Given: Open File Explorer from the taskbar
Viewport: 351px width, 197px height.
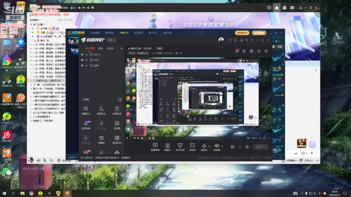Looking at the screenshot, I should click(22, 193).
